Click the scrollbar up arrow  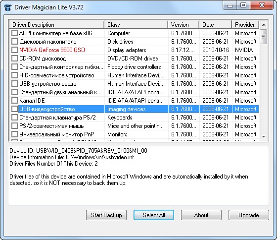[264, 25]
